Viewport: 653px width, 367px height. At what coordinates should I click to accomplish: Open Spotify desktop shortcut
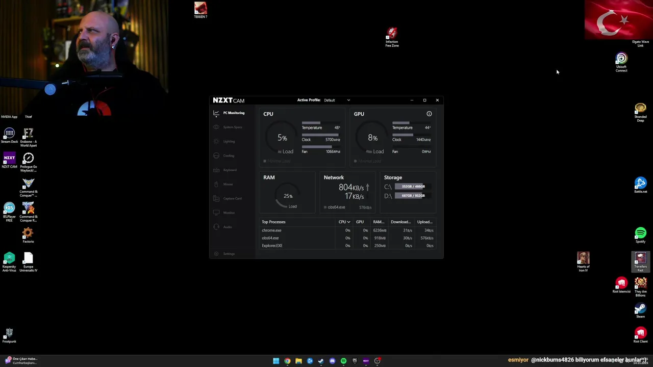click(x=640, y=235)
